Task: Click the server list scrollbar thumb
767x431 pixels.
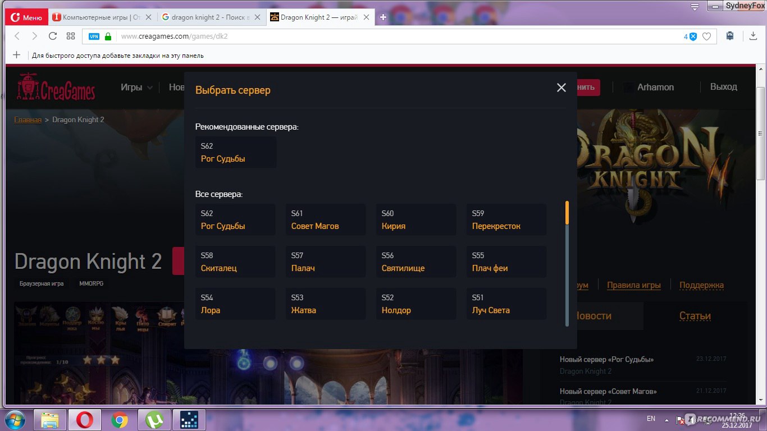Action: 567,213
